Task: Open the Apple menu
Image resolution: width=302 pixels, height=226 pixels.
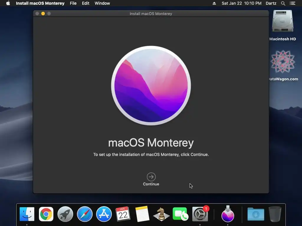Action: (x=8, y=3)
